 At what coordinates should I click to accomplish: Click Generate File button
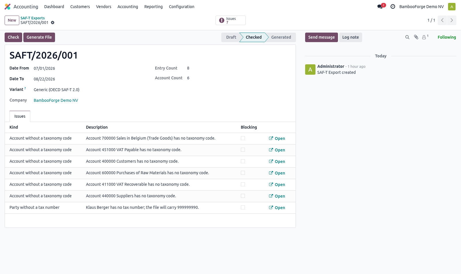pos(39,37)
